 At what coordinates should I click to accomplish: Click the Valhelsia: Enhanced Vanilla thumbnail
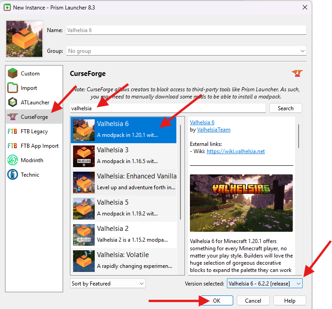click(84, 183)
